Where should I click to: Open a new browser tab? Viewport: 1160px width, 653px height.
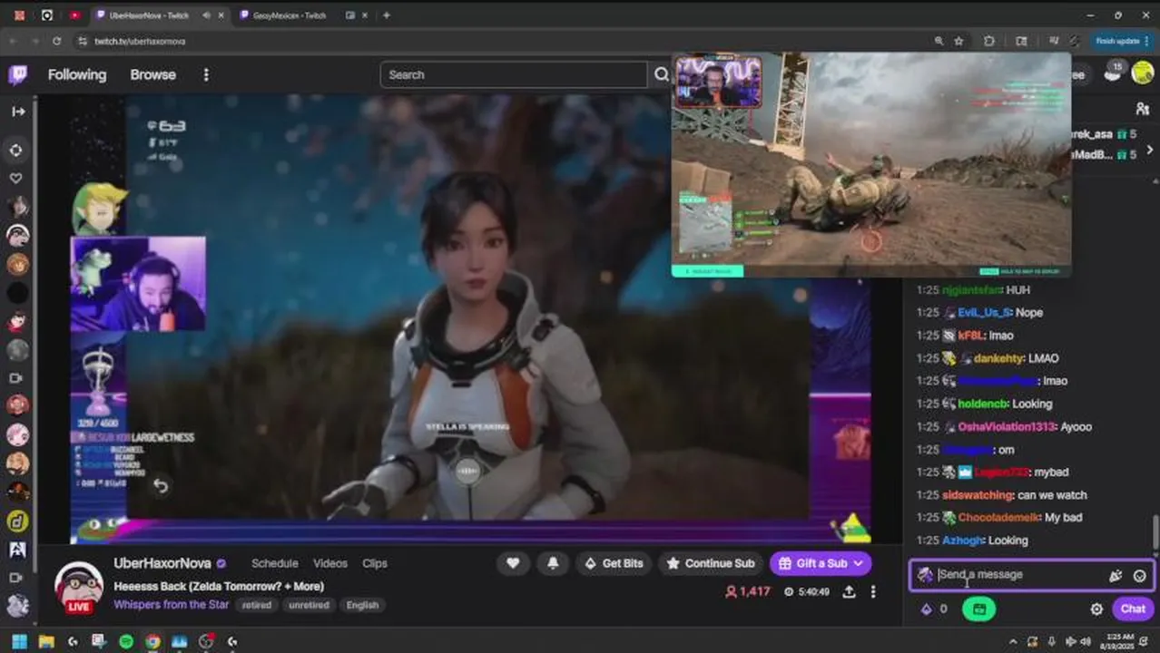click(x=386, y=15)
